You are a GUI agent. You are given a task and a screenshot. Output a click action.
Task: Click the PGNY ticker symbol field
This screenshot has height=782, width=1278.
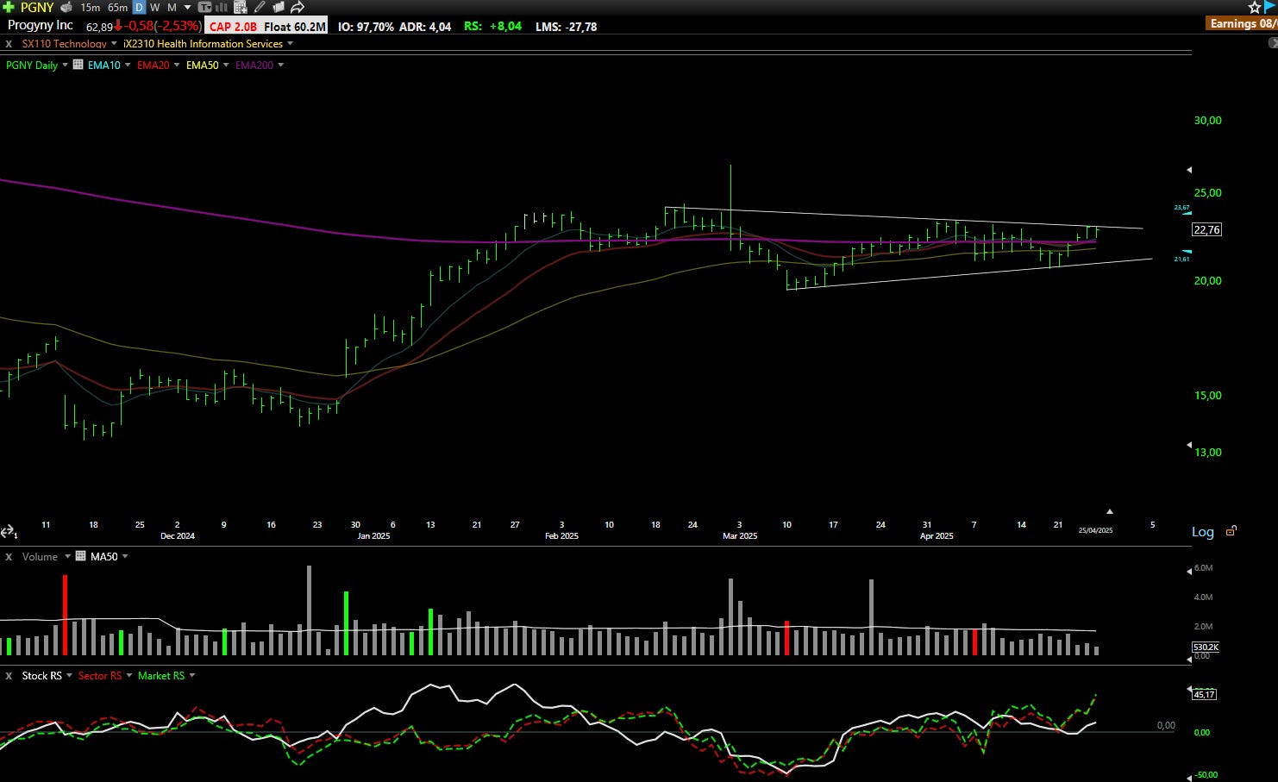click(37, 7)
